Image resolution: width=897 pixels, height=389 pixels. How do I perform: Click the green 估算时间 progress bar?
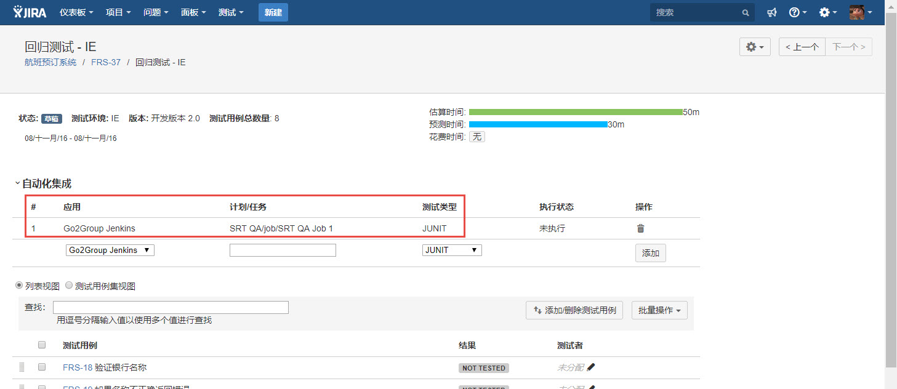click(x=576, y=112)
